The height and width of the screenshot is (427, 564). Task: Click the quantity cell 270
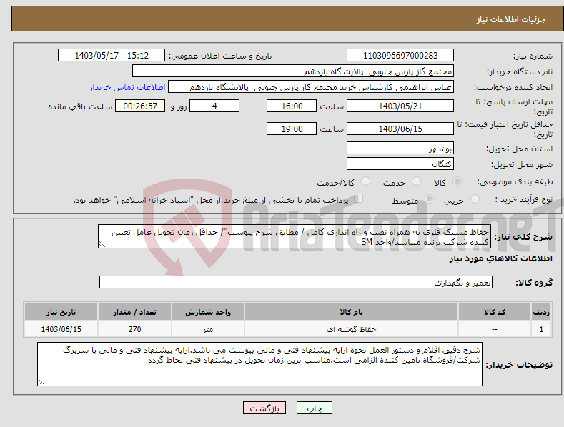point(134,329)
